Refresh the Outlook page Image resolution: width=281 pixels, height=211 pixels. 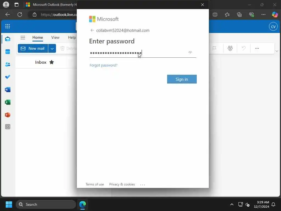(20, 15)
